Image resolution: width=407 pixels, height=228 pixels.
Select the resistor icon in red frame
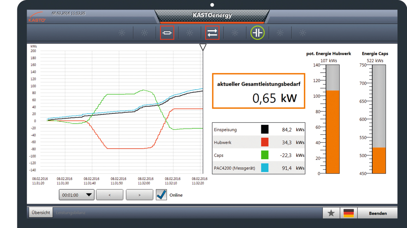pyautogui.click(x=167, y=33)
